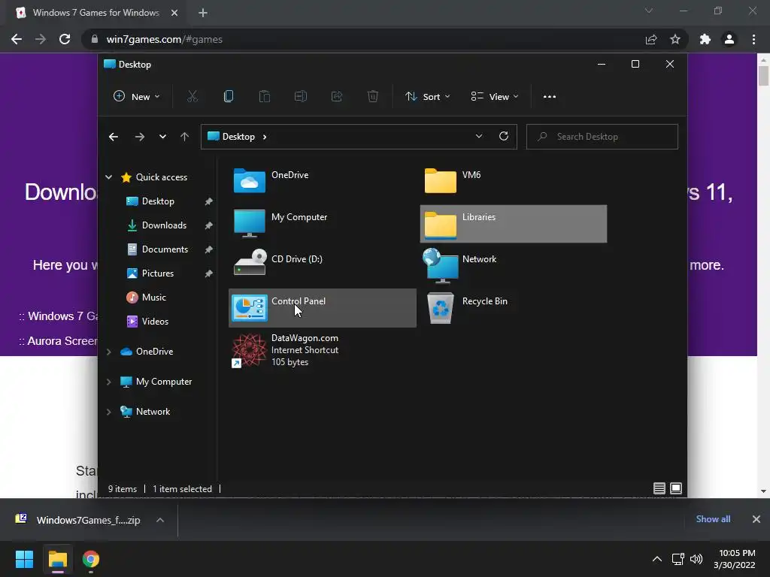The width and height of the screenshot is (770, 577).
Task: Reload the page in Chrome
Action: point(65,39)
